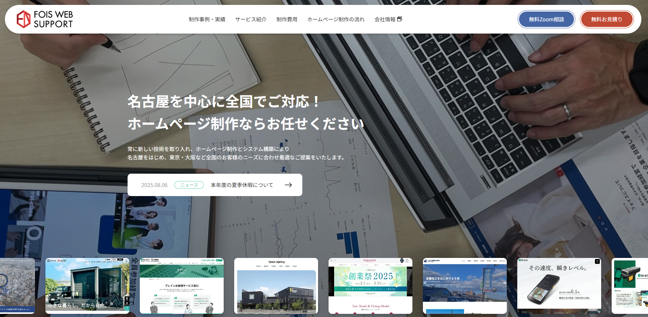Viewport: 648px width, 317px height.
Task: Select ホームページ制作の流れ in the navigation
Action: pos(336,20)
